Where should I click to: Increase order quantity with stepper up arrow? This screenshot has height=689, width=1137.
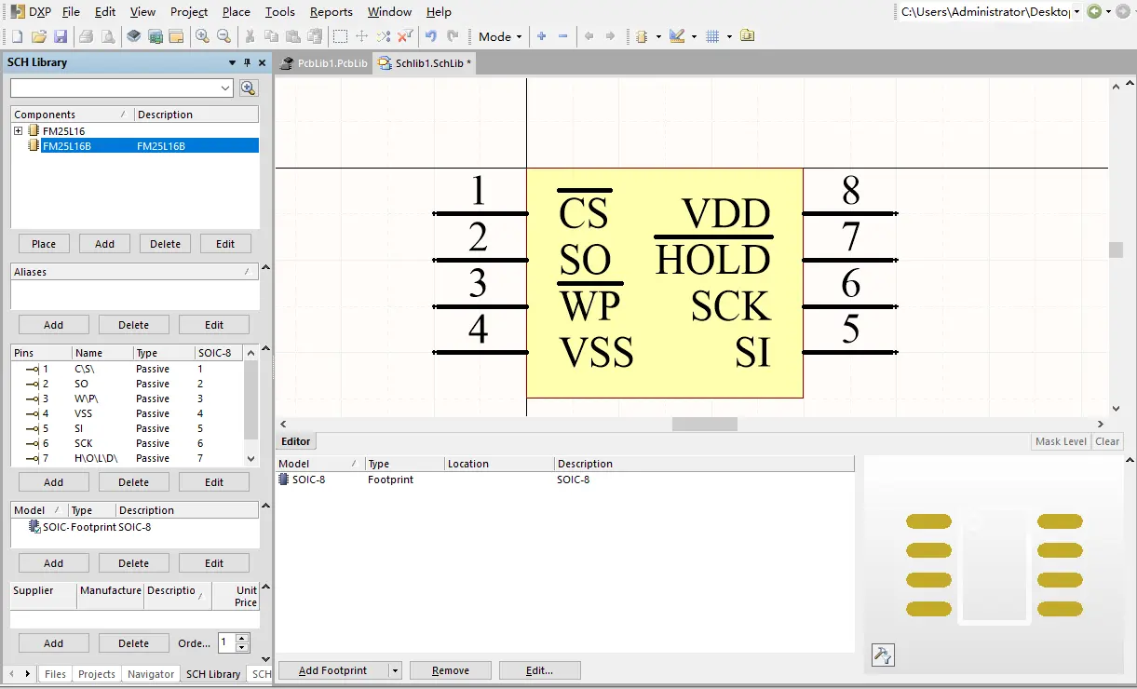click(x=243, y=639)
